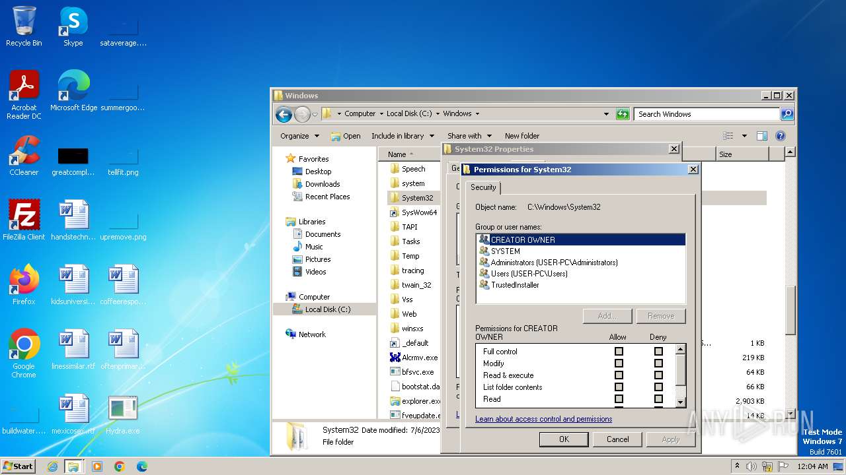Check Allow for Modify permission
The width and height of the screenshot is (846, 475).
point(619,364)
